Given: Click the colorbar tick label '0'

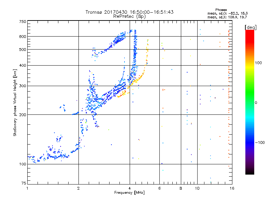Looking at the screenshot, I should click(x=256, y=103).
